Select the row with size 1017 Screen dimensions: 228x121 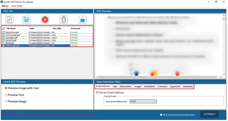[47, 38]
